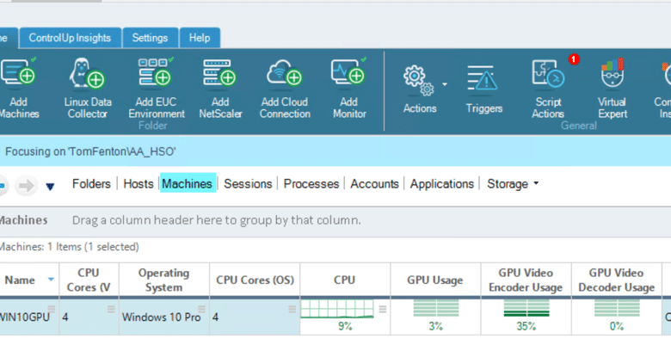Open the Actions gear icon
The height and width of the screenshot is (351, 671).
tap(418, 80)
